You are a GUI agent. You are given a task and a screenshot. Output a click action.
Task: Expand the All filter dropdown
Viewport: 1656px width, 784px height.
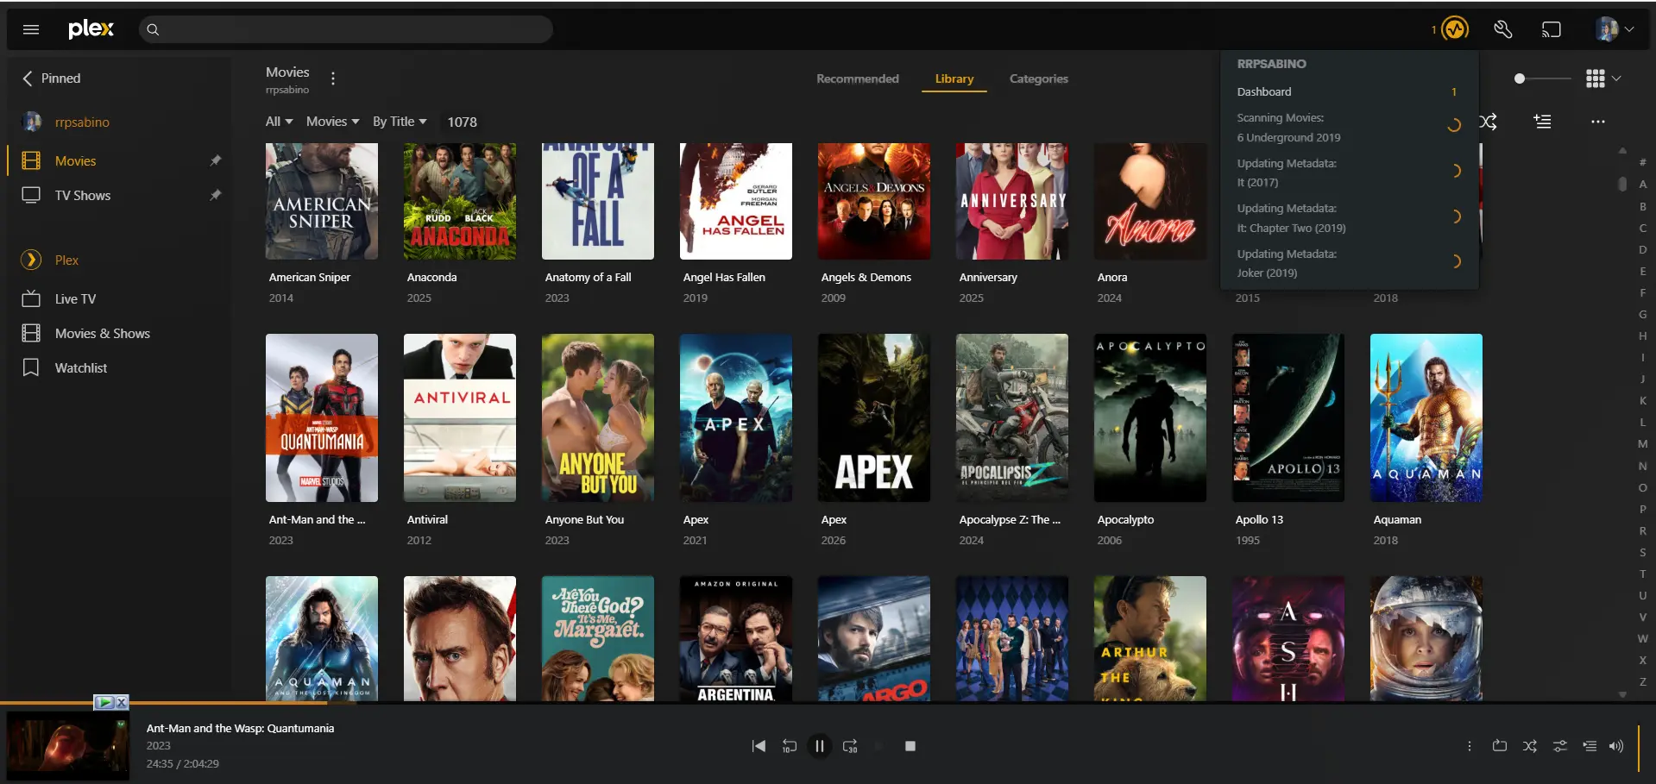click(x=279, y=122)
